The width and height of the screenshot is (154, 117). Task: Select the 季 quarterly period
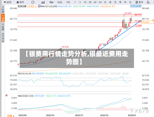pyautogui.click(x=120, y=2)
